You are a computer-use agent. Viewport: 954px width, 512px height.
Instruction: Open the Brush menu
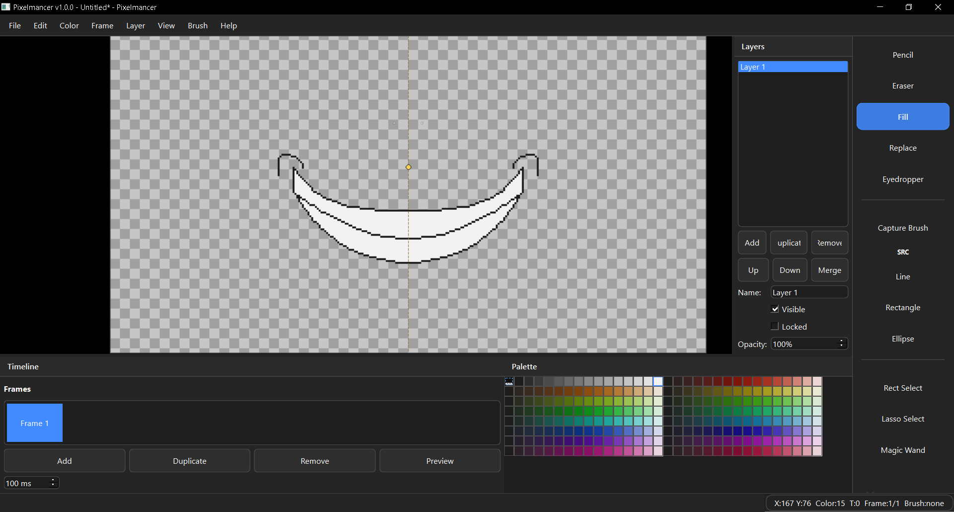197,26
